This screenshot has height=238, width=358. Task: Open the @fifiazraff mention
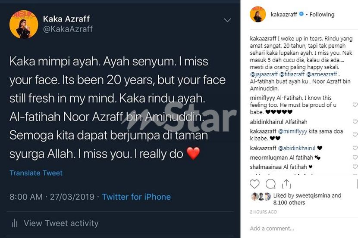pos(292,74)
